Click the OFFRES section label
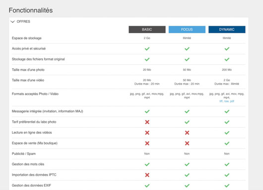263x190 pixels. pyautogui.click(x=23, y=22)
